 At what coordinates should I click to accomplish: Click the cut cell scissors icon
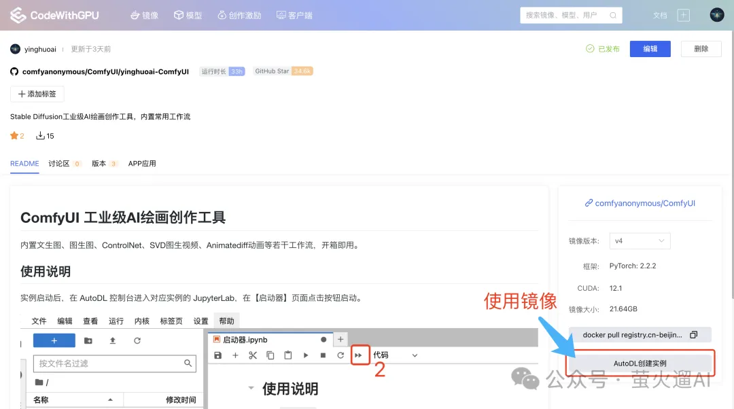tap(253, 355)
